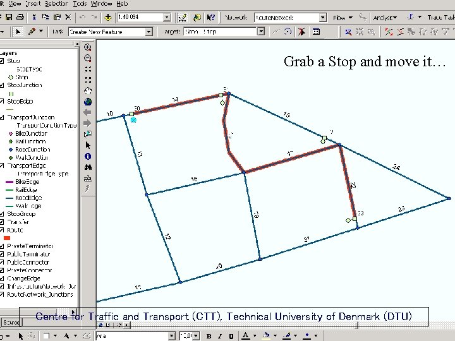
Task: Toggle the StopJunction layer checkbox
Action: pos(2,85)
